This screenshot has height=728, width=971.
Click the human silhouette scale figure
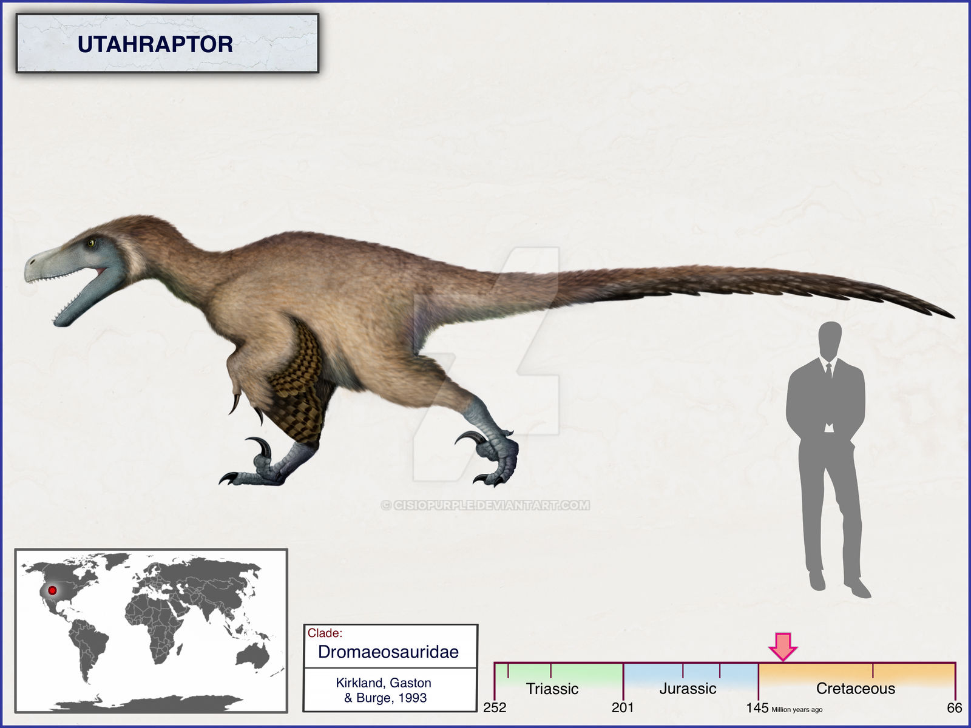(828, 459)
